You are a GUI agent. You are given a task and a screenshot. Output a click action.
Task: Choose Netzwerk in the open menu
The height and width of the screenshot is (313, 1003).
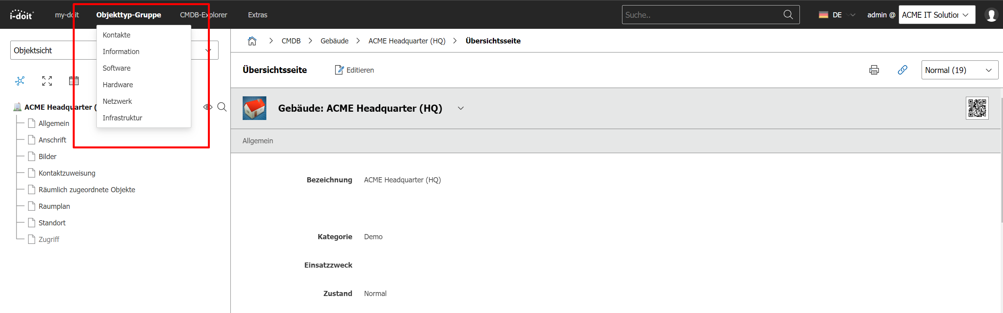point(117,101)
